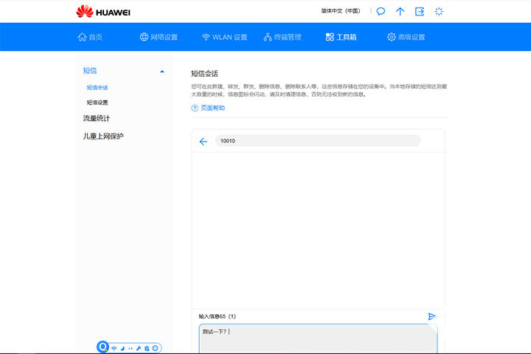The height and width of the screenshot is (354, 531).
Task: Open the WLAN 设置 tab
Action: (224, 37)
